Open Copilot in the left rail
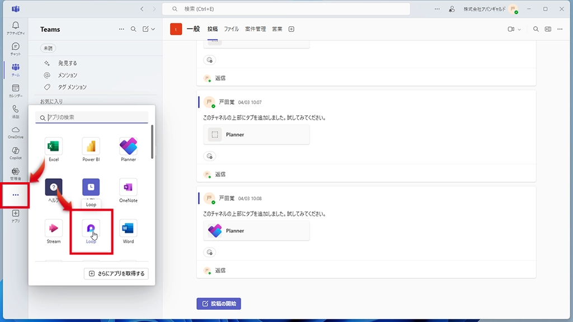Image resolution: width=573 pixels, height=322 pixels. (x=15, y=153)
